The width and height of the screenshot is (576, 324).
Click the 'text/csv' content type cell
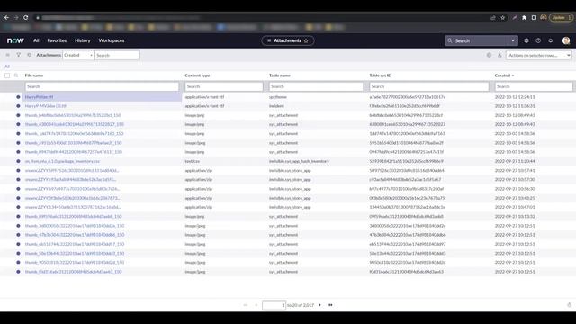click(192, 161)
